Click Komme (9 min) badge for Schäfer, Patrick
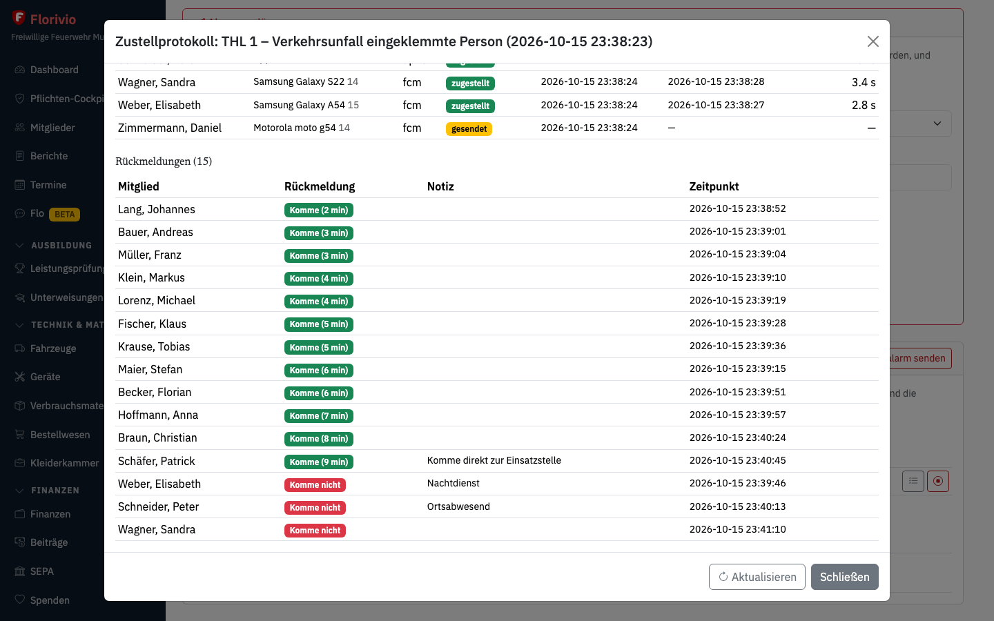Image resolution: width=994 pixels, height=621 pixels. [319, 462]
